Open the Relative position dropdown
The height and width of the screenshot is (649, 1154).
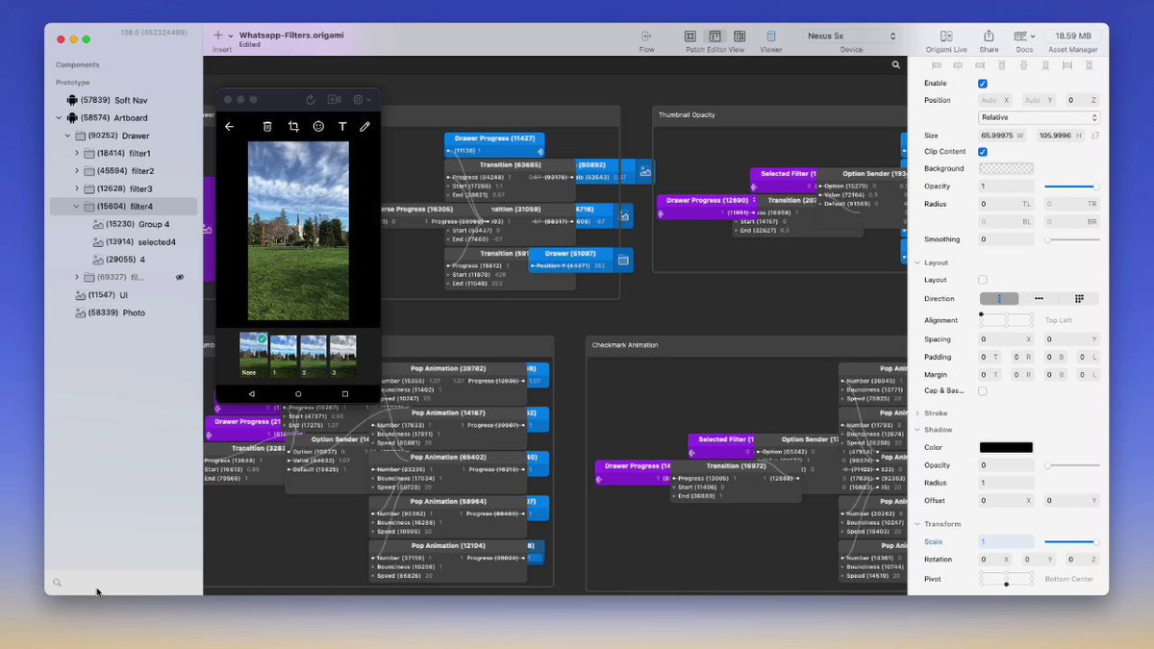(x=1039, y=117)
